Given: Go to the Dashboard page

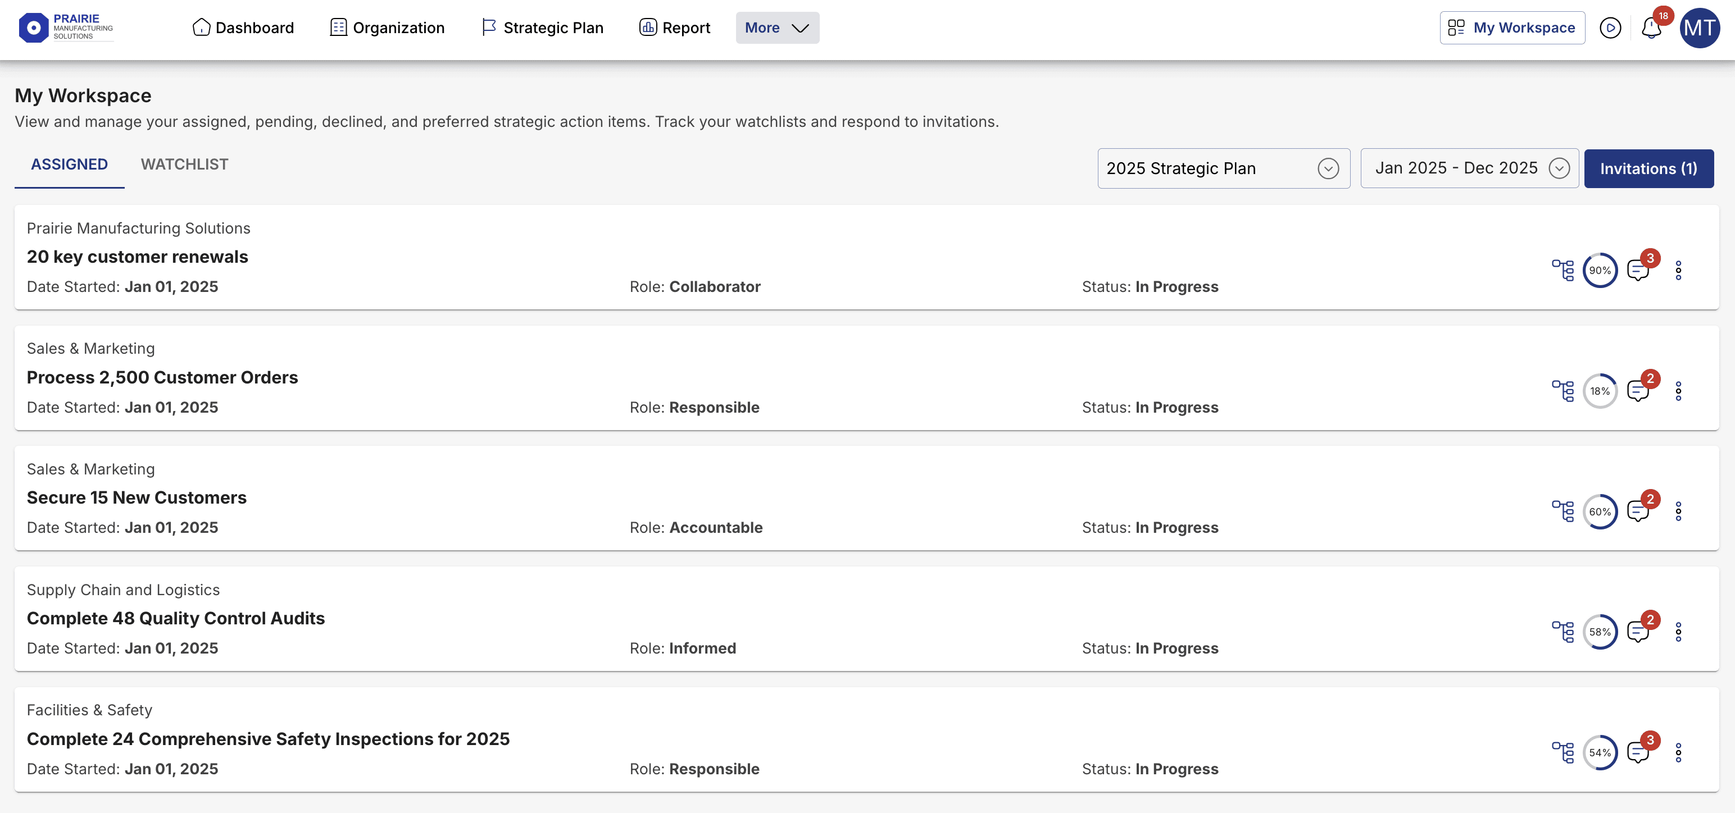Looking at the screenshot, I should point(243,28).
